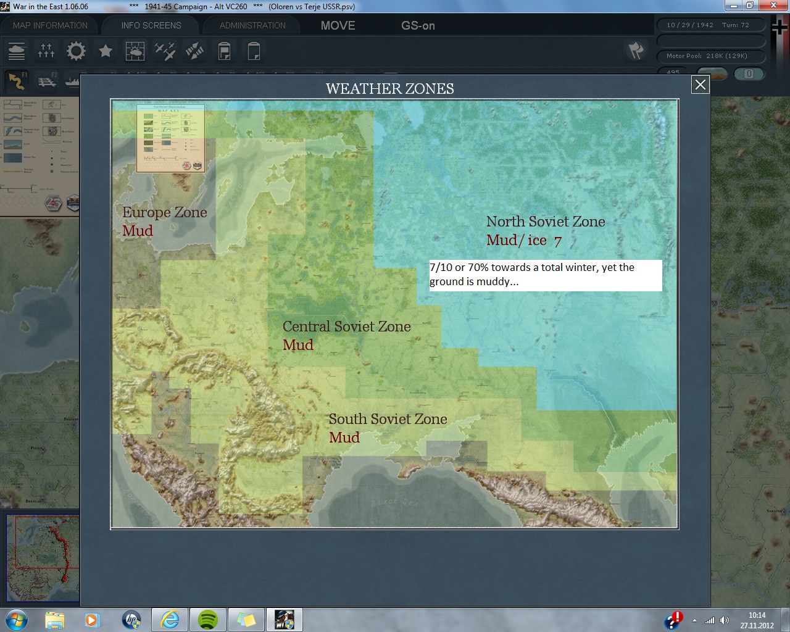Launch Windows Media Player from taskbar

pyautogui.click(x=93, y=620)
